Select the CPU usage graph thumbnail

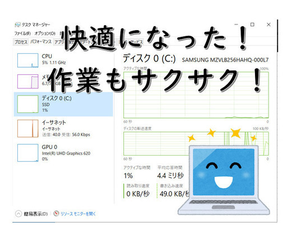(x=28, y=60)
